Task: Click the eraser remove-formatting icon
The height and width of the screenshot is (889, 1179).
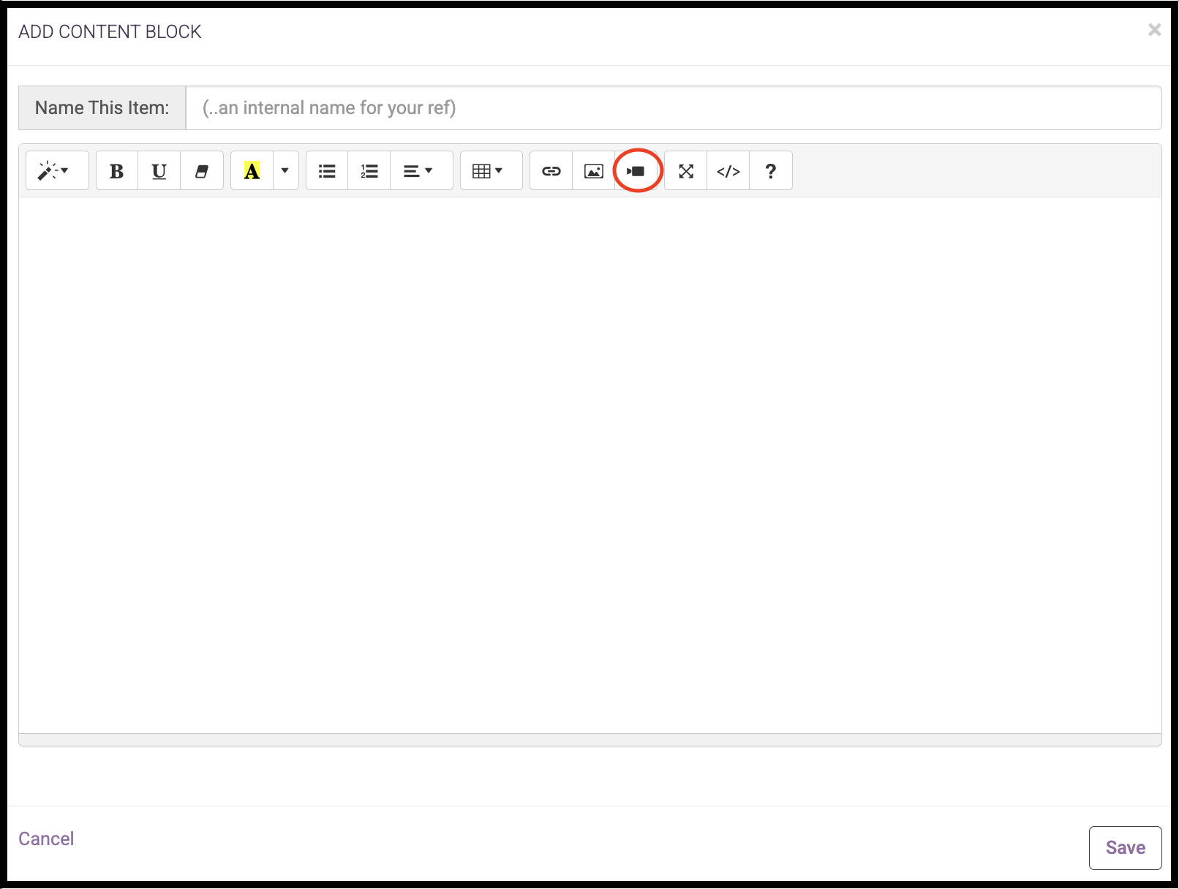Action: 202,171
